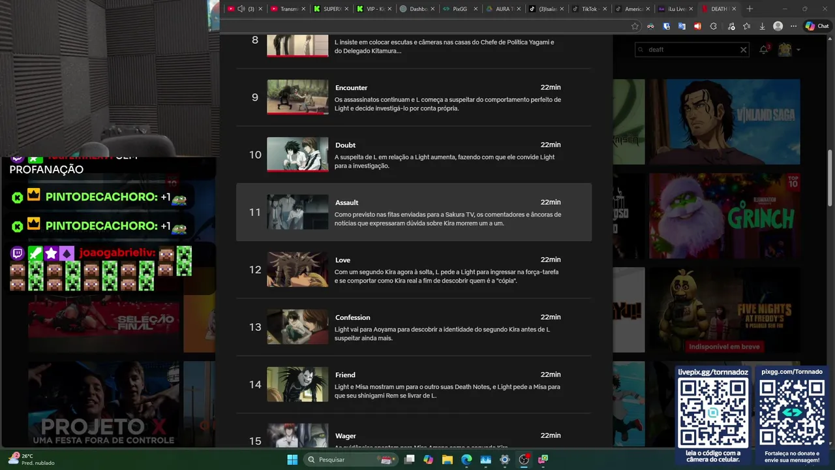Open Windows Start menu
This screenshot has width=835, height=470.
click(x=292, y=460)
